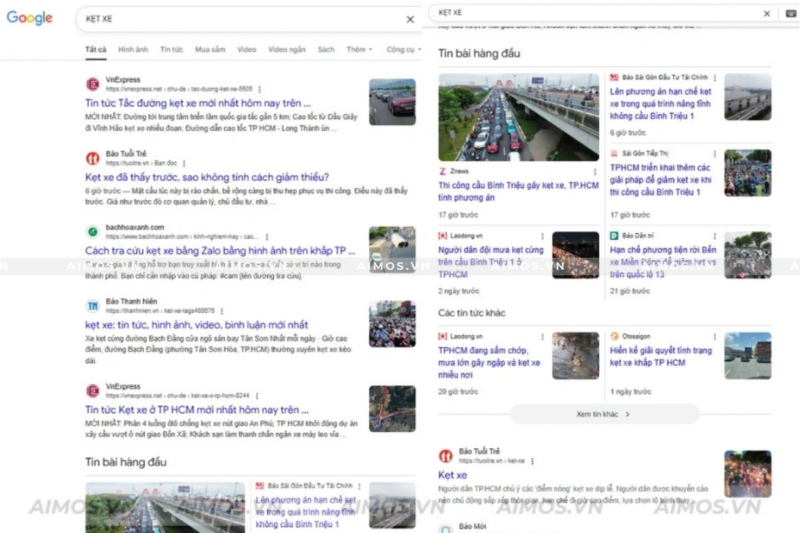Click aerial map thumbnail of VnExpress TP HCM result

click(x=392, y=408)
